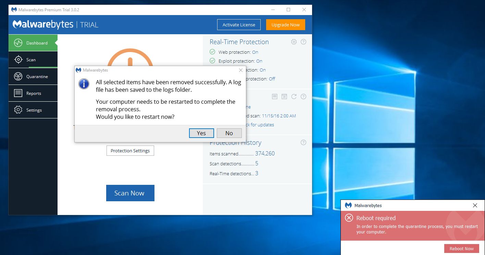
Task: Maximize the Malwarebytes Premium Trial window
Action: pos(288,10)
